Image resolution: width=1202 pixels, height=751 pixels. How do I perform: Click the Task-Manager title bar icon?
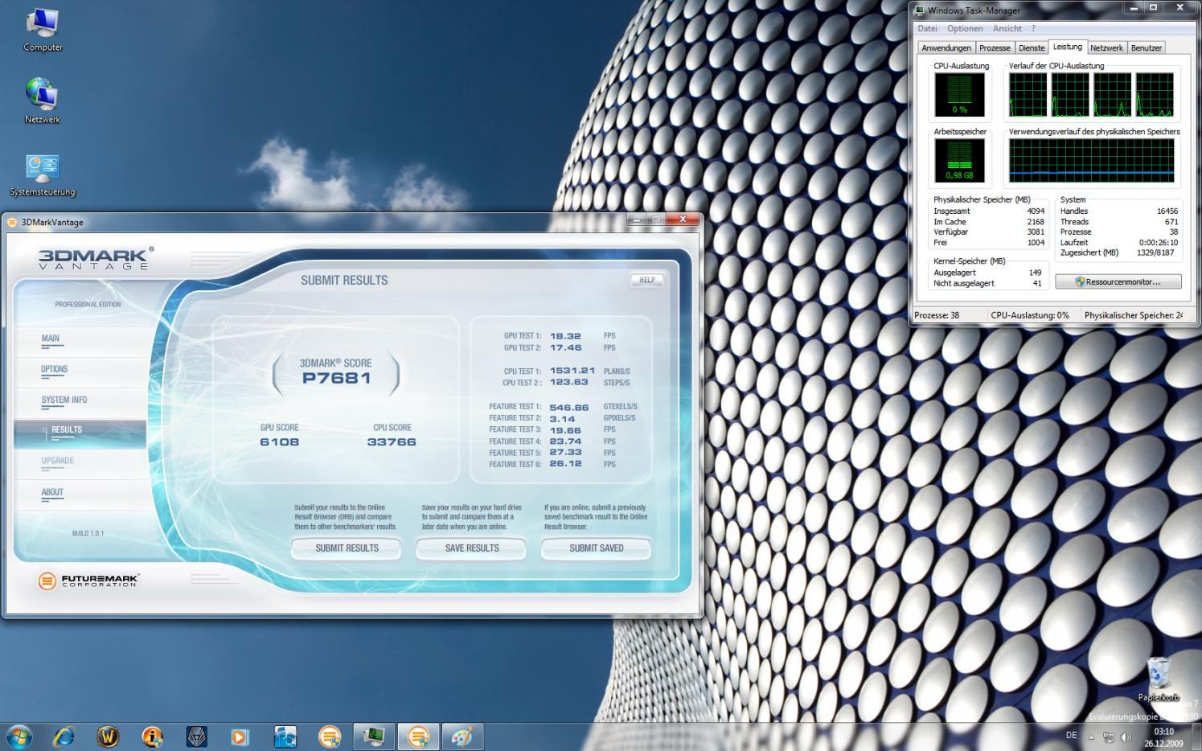[920, 10]
